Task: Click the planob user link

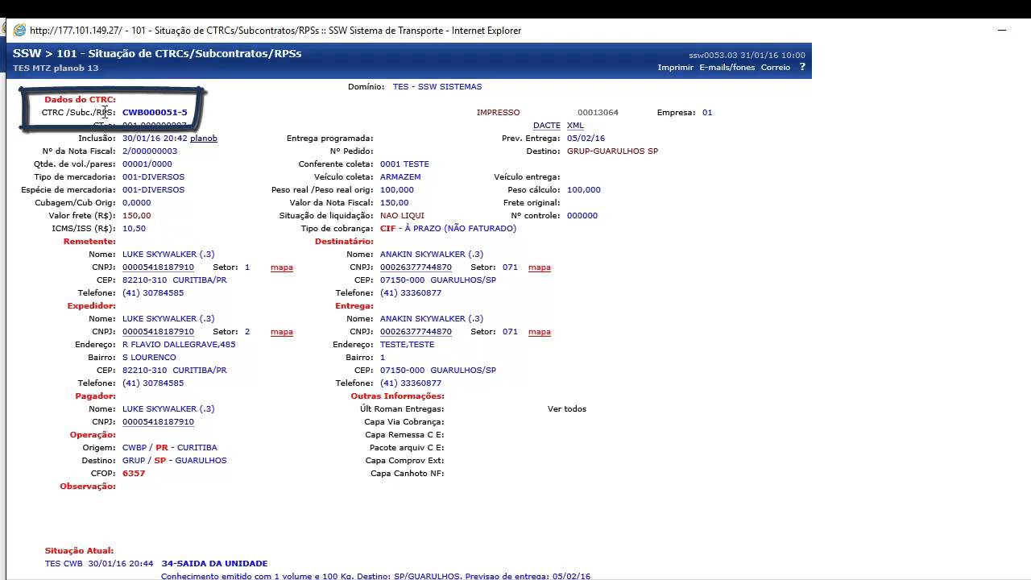Action: (x=204, y=139)
